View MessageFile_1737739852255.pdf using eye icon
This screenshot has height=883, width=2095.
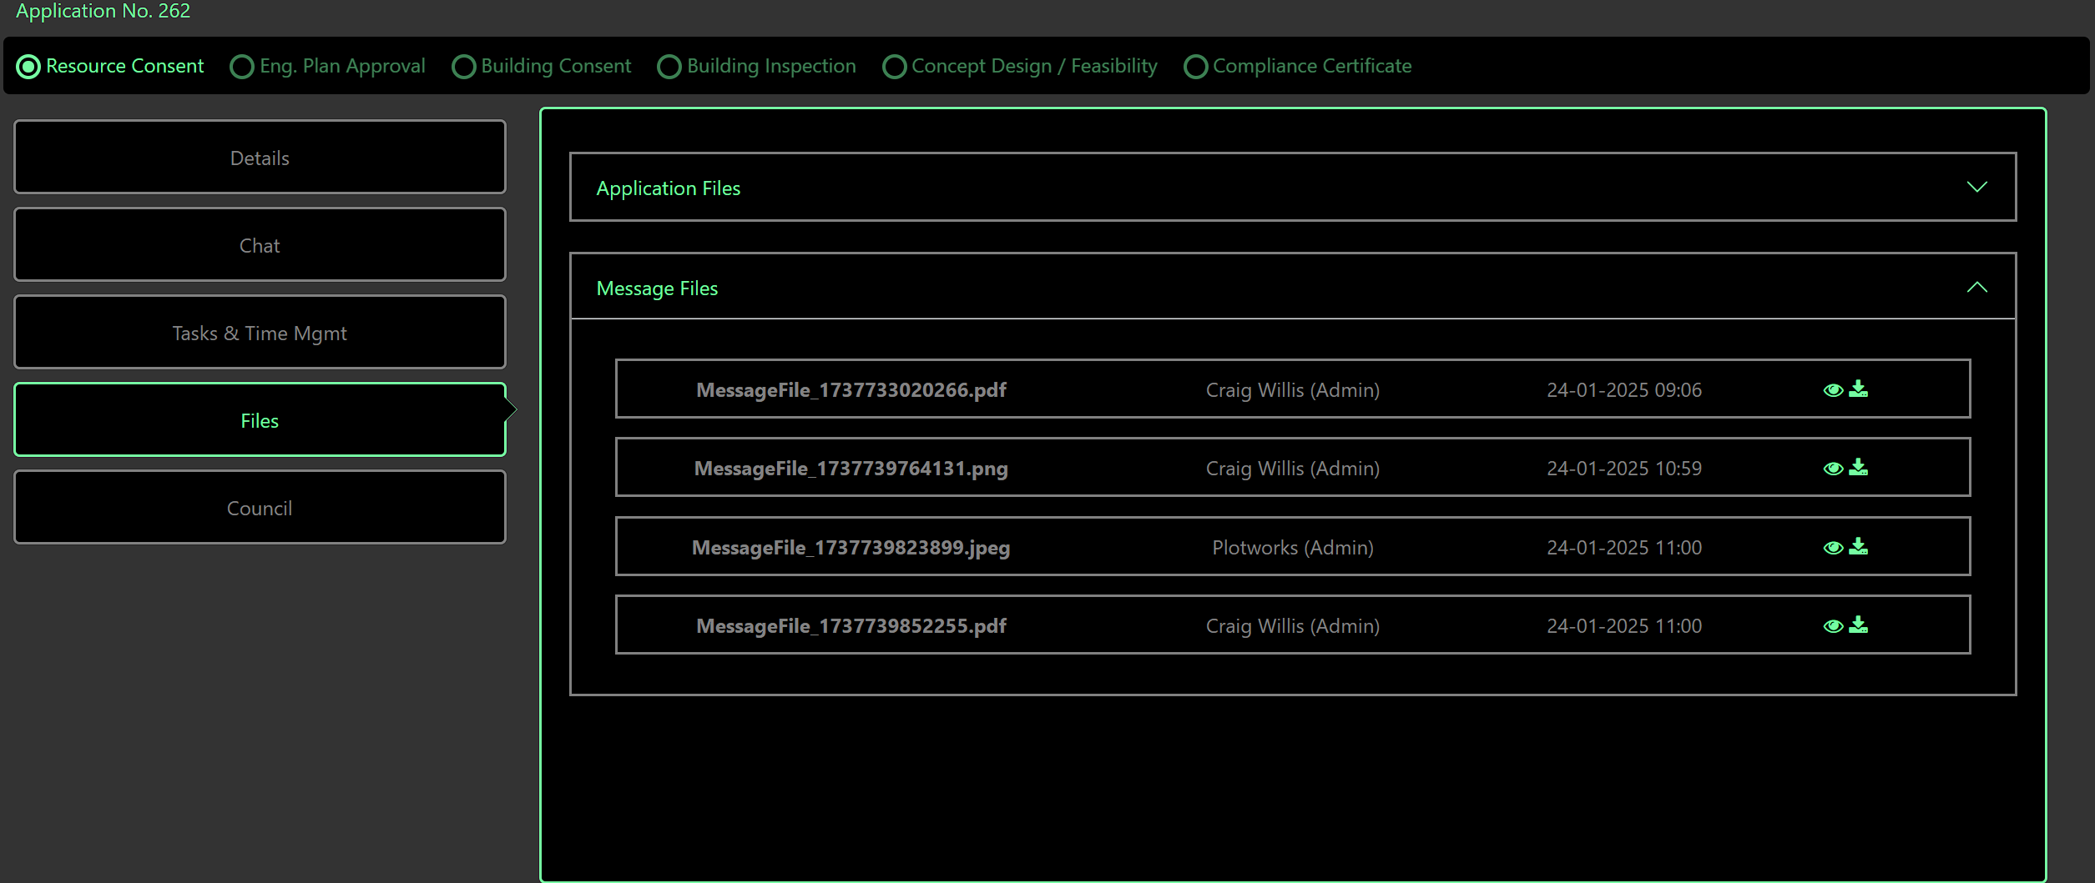[1832, 626]
